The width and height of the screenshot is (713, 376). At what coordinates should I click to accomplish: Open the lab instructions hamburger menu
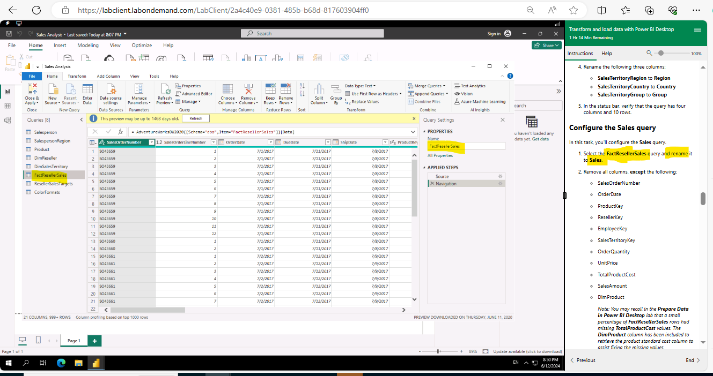(x=697, y=30)
